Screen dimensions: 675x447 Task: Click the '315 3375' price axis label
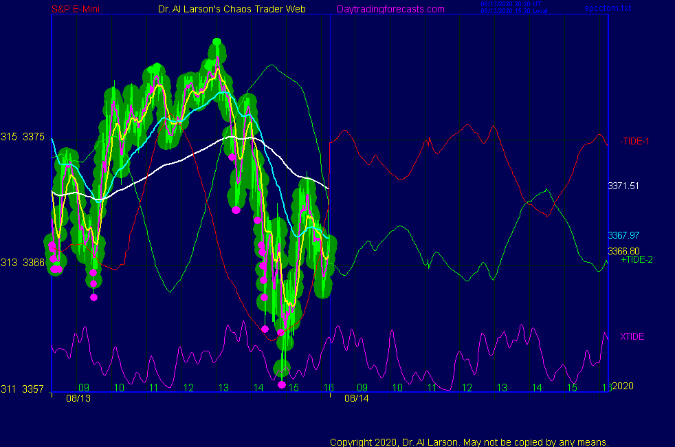[23, 137]
